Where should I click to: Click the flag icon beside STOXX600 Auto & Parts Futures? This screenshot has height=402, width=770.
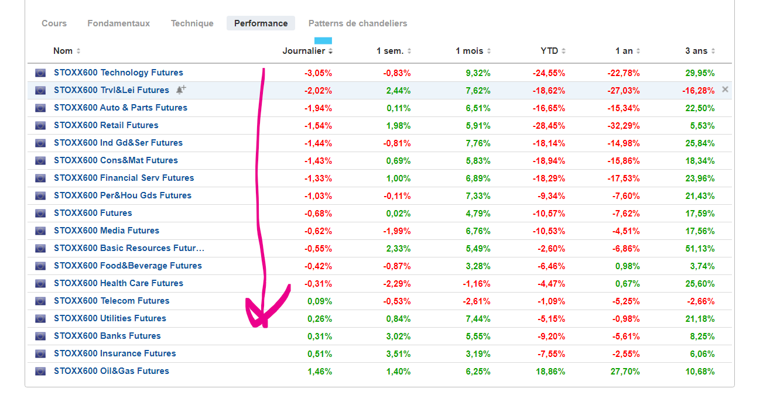coord(40,108)
